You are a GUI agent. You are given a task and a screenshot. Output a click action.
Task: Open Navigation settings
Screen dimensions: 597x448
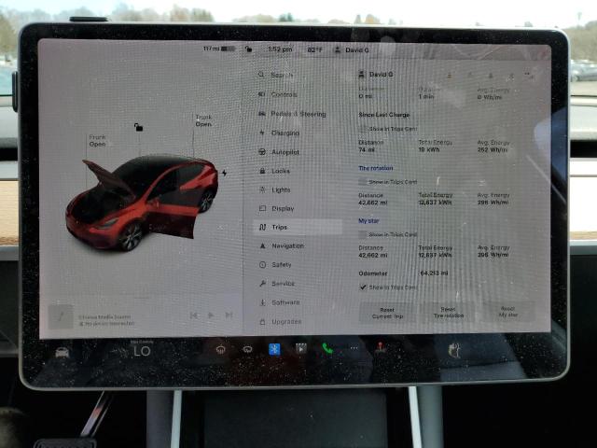tap(287, 245)
